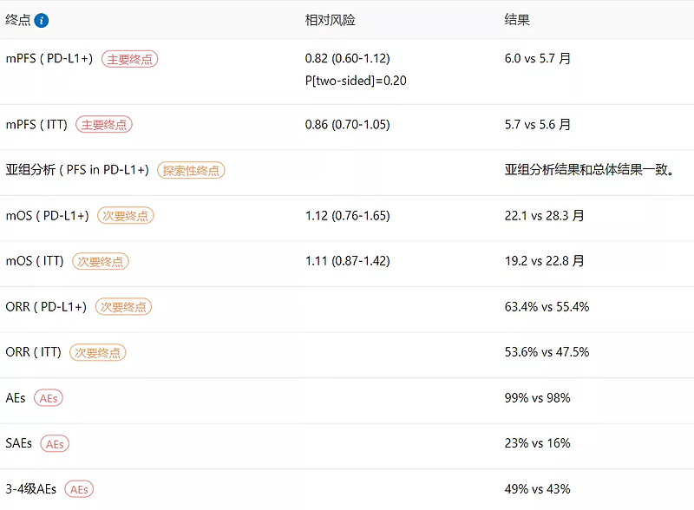Click the info icon beside 终点 header
Viewport: 694px width, 510px height.
(x=42, y=20)
